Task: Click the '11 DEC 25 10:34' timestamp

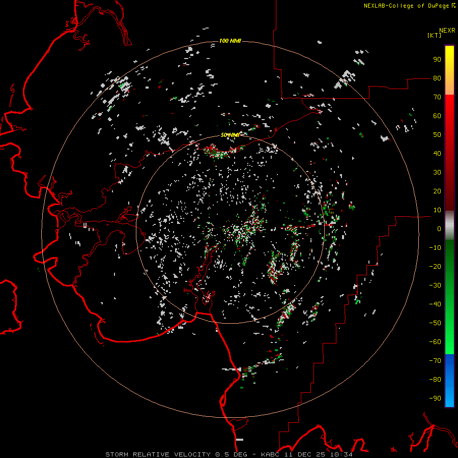Action: pos(319,454)
